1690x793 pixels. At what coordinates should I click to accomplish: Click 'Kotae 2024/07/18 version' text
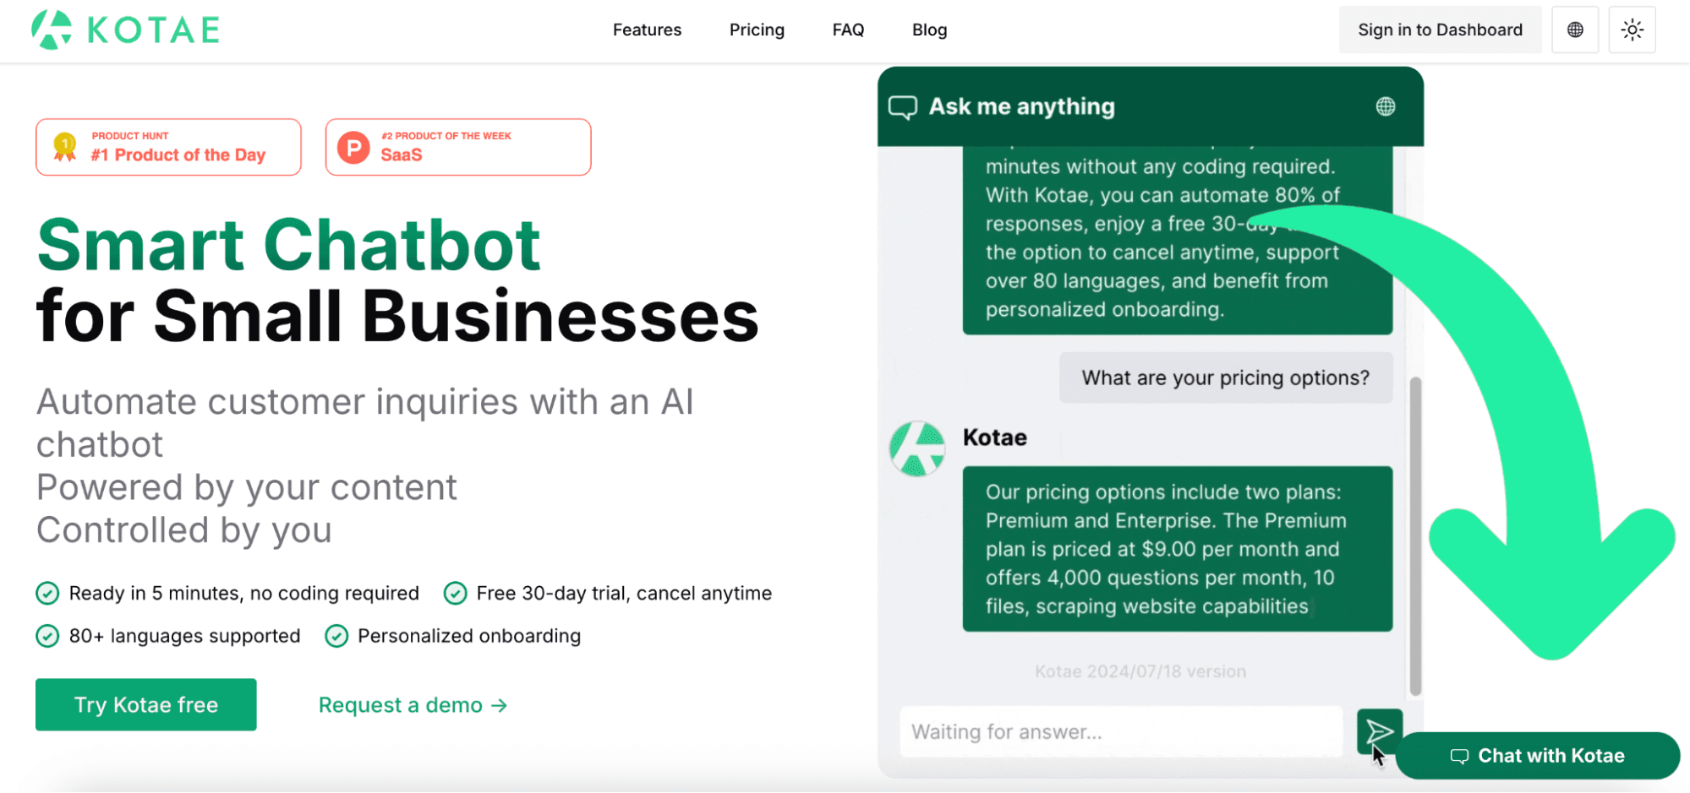(1140, 671)
